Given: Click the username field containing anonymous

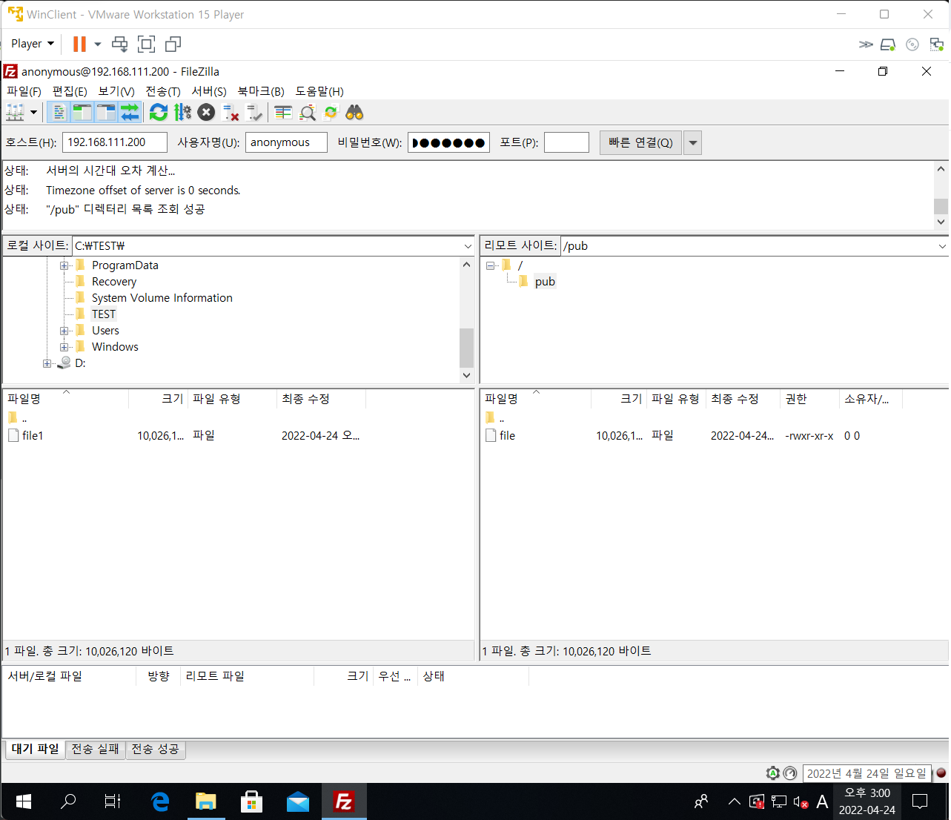Looking at the screenshot, I should coord(286,142).
